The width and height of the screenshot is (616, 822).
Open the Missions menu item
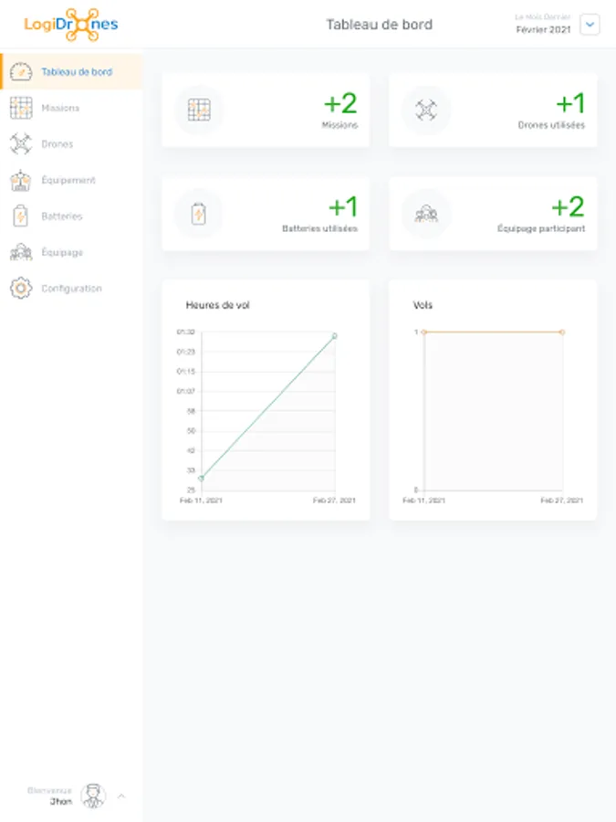click(71, 108)
